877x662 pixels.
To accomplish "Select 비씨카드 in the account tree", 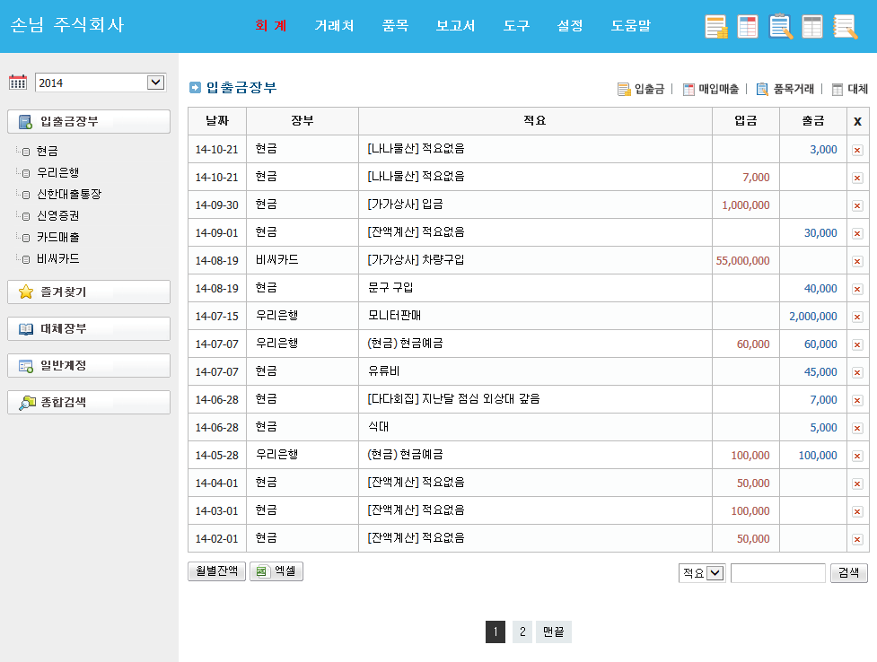I will pos(57,259).
